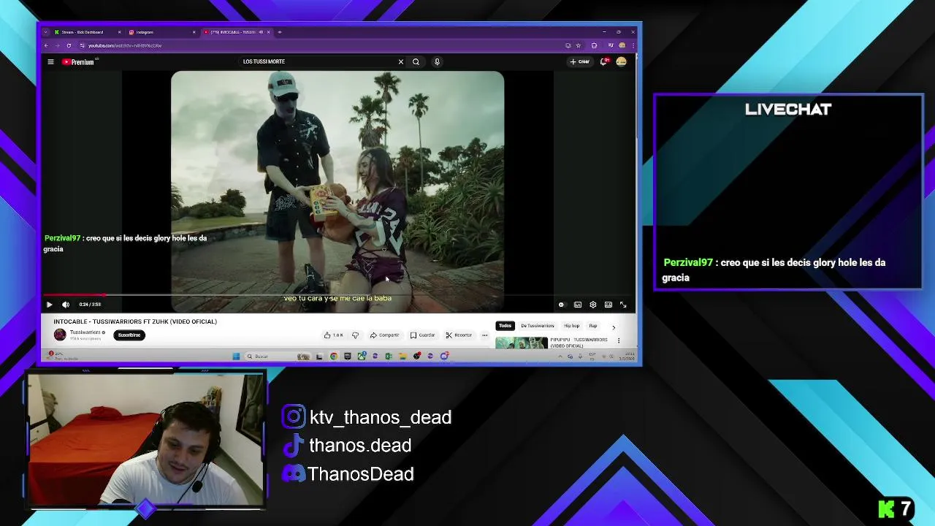Viewport: 935px width, 526px height.
Task: Dislike the video with thumbs down
Action: (356, 335)
